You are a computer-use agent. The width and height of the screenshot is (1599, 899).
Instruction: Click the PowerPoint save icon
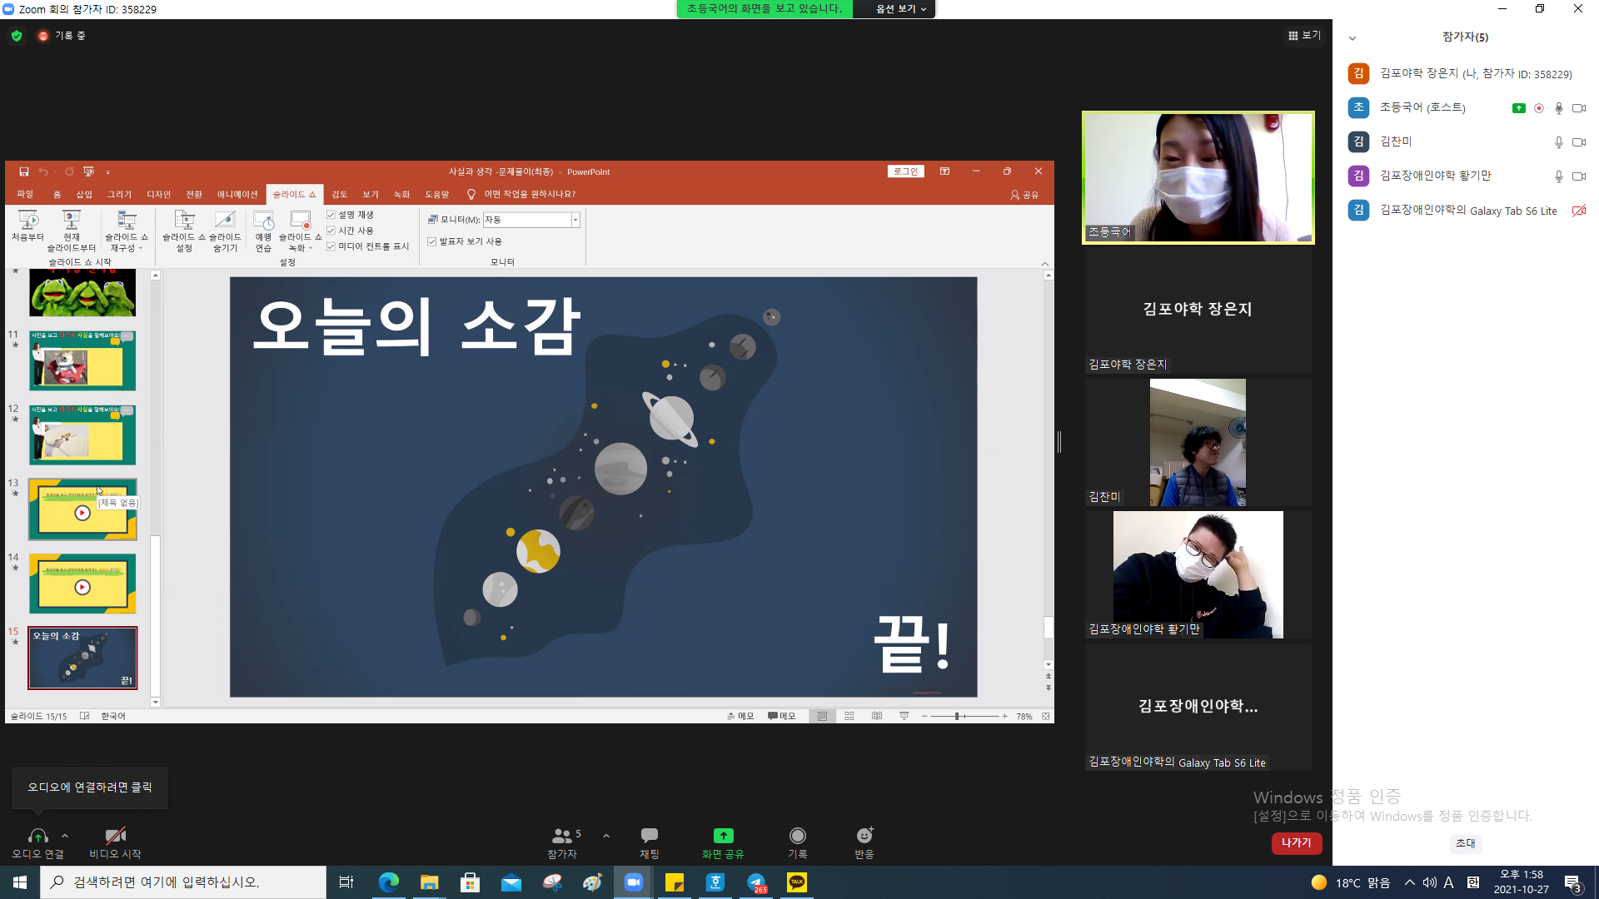point(24,171)
